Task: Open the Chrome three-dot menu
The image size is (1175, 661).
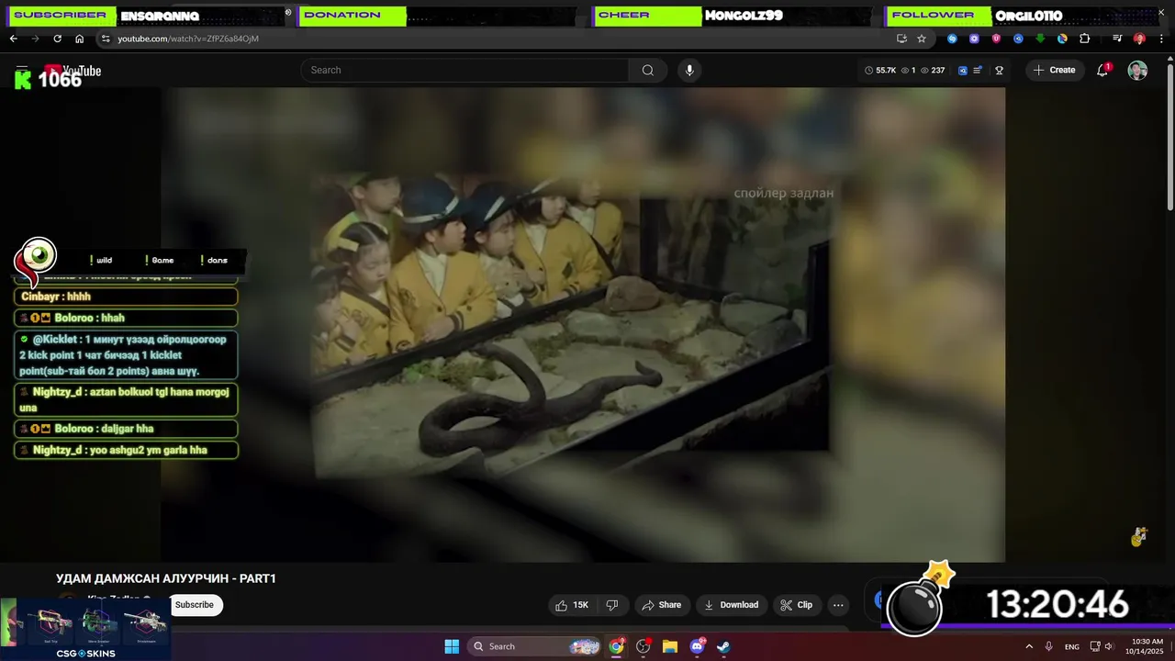Action: (1161, 39)
